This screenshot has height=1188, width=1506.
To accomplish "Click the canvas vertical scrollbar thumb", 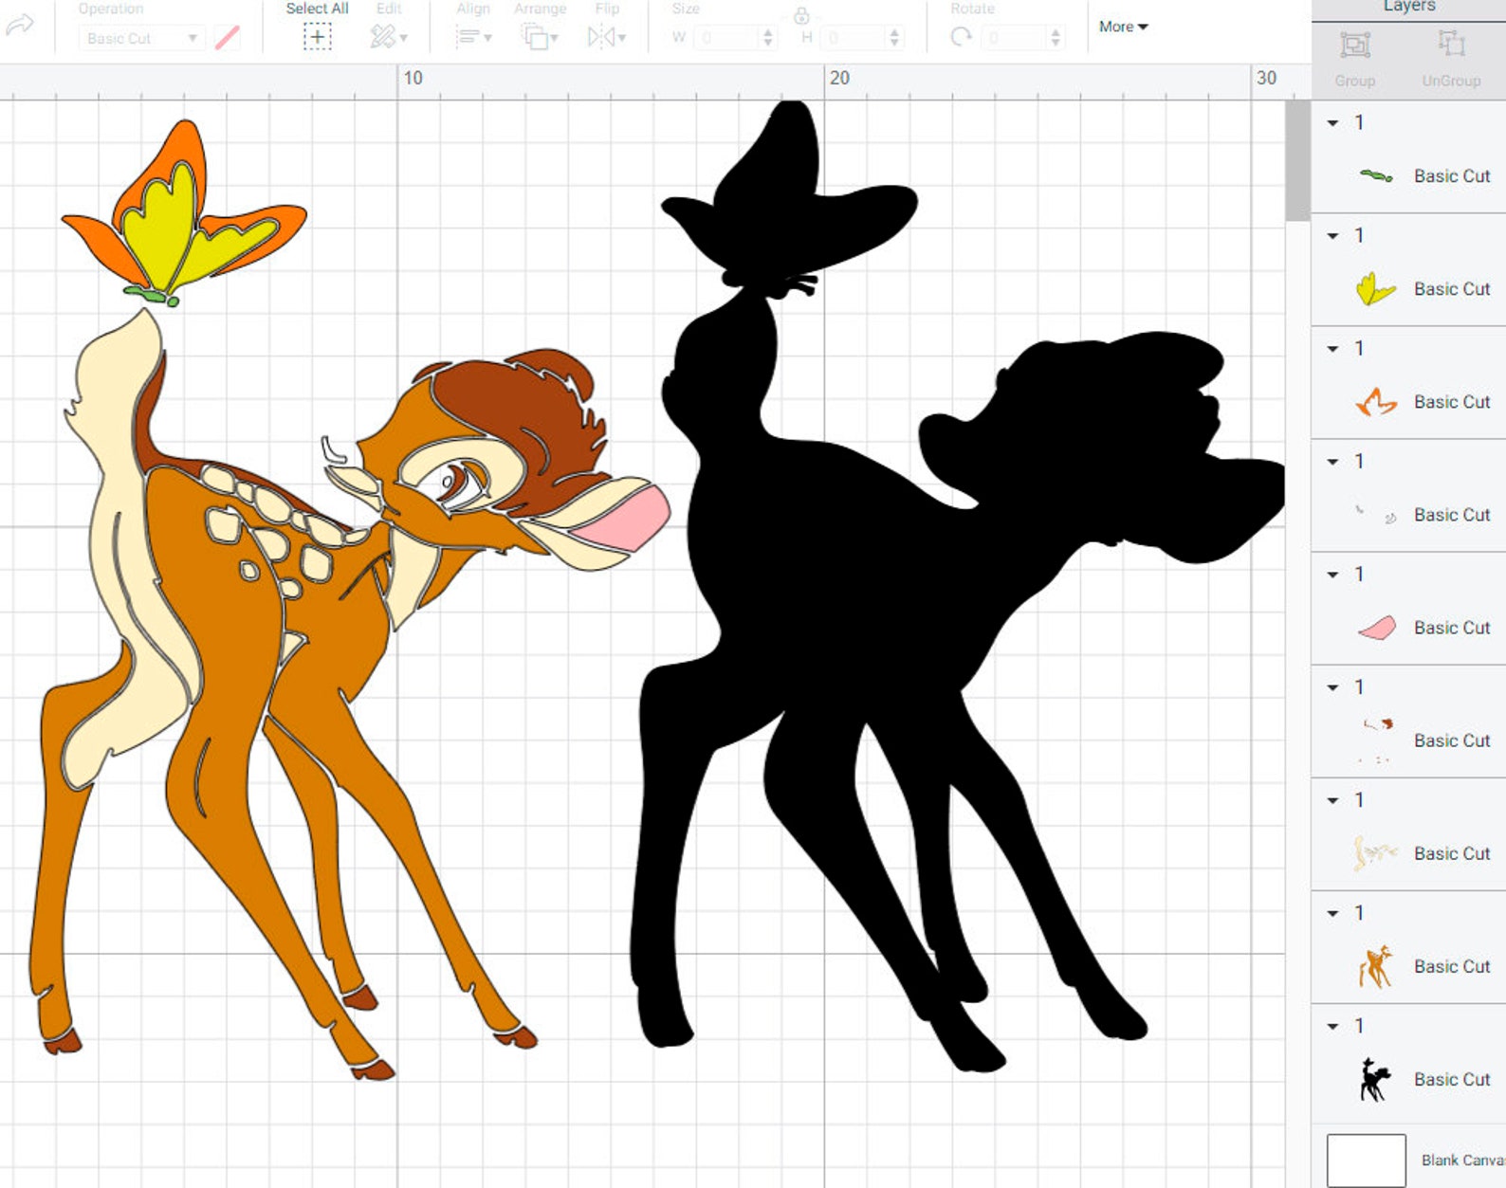I will click(x=1296, y=161).
